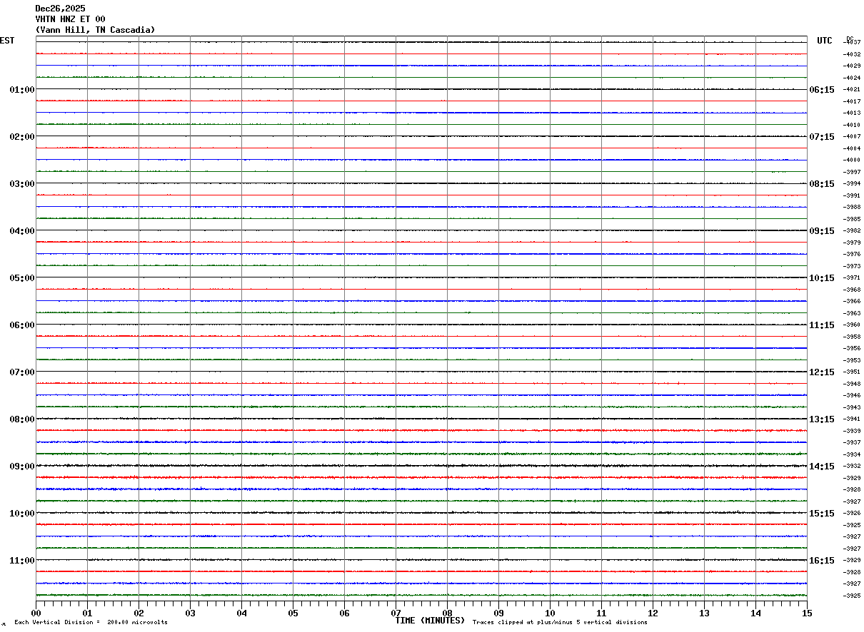The image size is (864, 632).
Task: Pick the DC offset value -3968
Action: tap(852, 290)
